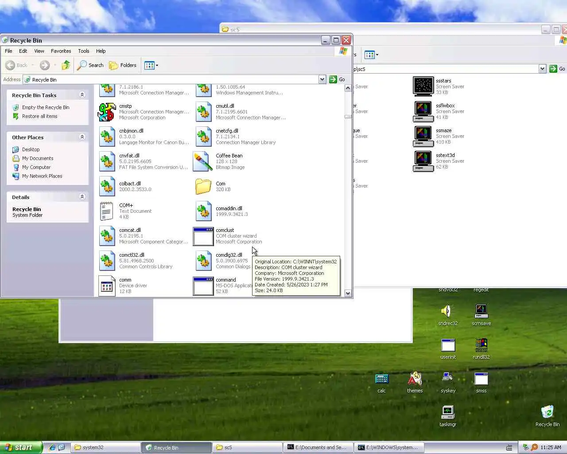Select ssstars screen saver in scS window
The width and height of the screenshot is (567, 454).
coord(423,86)
